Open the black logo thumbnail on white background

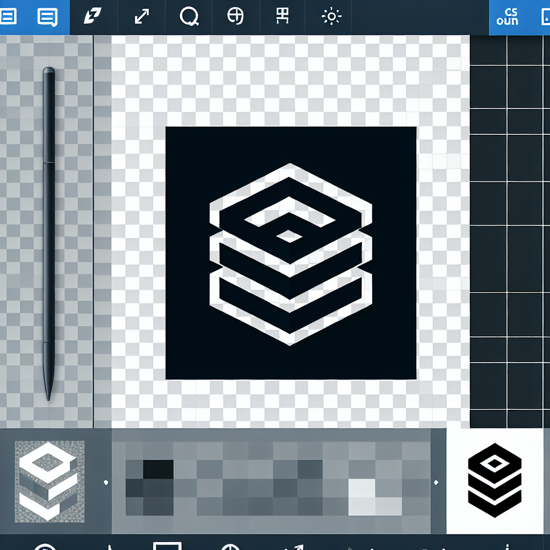pos(495,481)
